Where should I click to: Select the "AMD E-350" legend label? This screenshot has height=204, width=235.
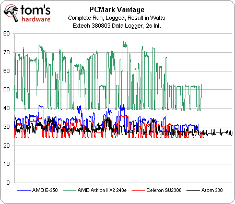coord(45,190)
